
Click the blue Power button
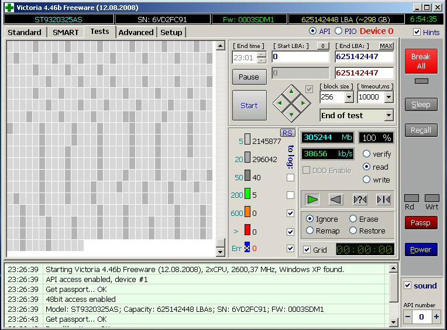[x=421, y=249]
